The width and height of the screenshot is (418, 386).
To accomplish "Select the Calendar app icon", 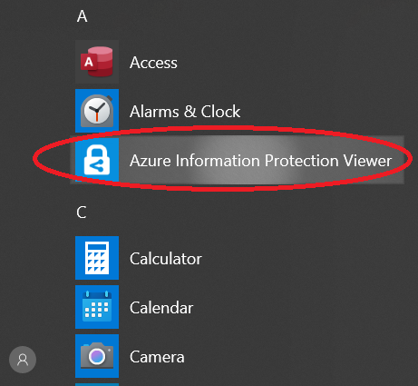I will 97,307.
